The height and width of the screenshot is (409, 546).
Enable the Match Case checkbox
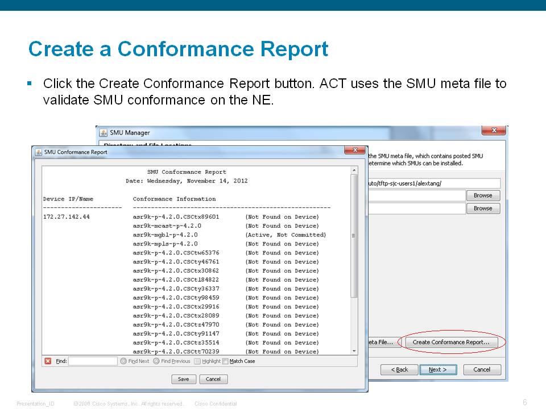225,361
